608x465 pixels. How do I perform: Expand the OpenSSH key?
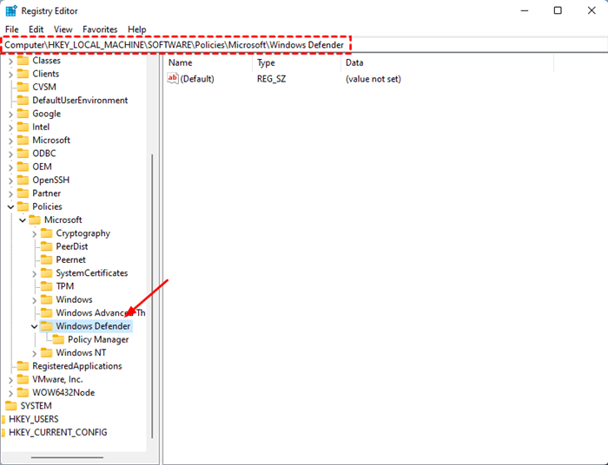10,180
